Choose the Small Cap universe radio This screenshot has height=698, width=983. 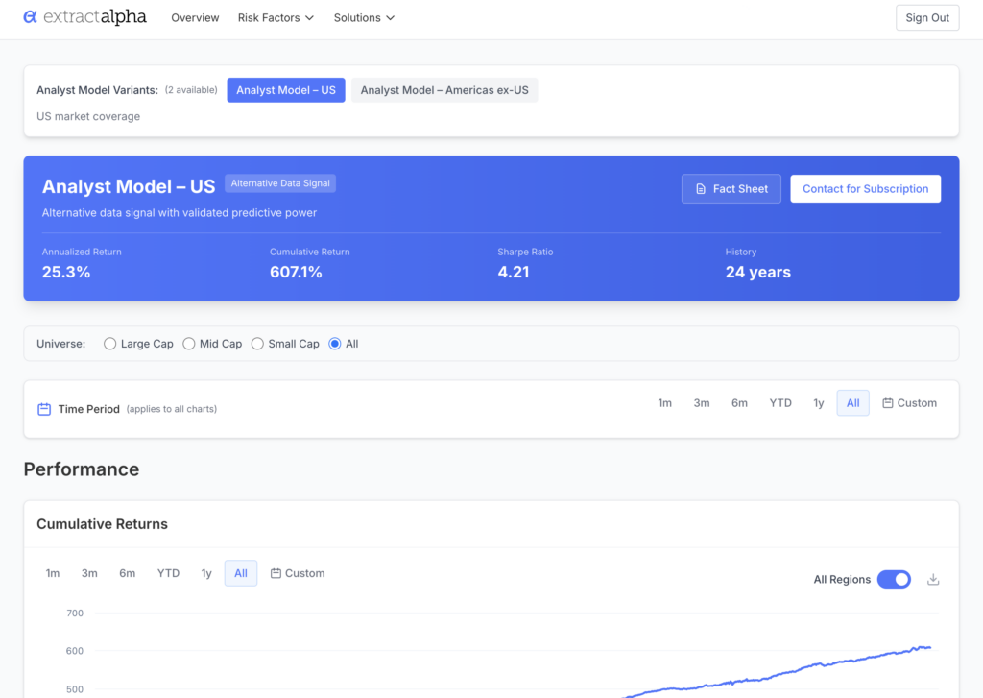coord(257,344)
